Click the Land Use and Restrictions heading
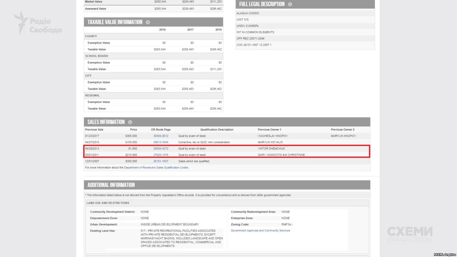The width and height of the screenshot is (457, 257). (x=108, y=203)
